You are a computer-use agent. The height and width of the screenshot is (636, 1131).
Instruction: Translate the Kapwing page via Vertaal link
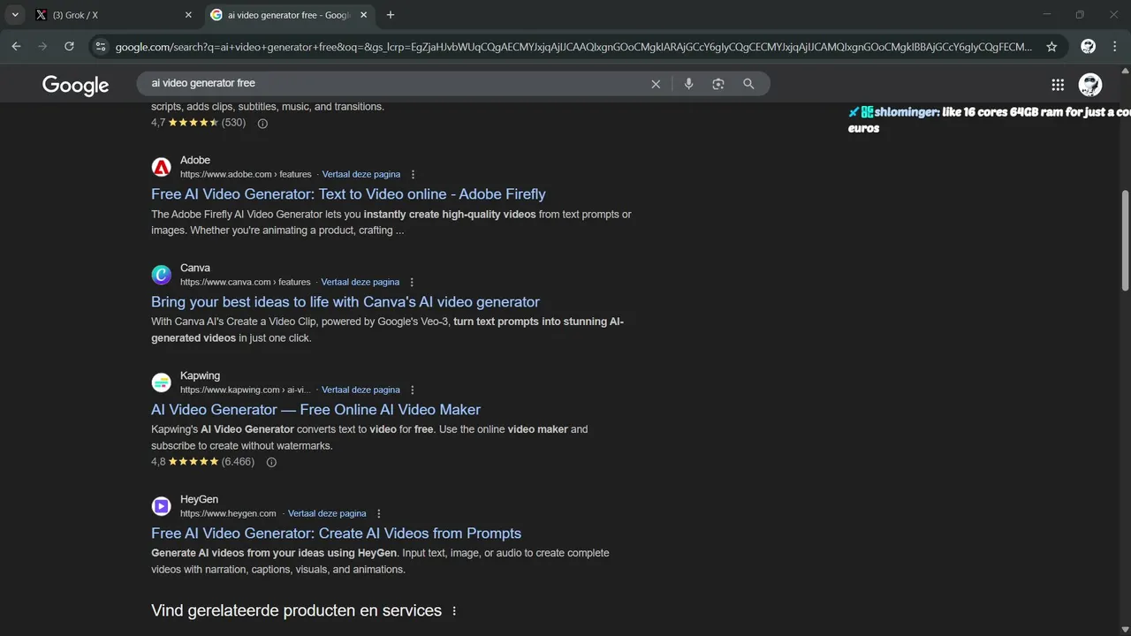(x=361, y=390)
